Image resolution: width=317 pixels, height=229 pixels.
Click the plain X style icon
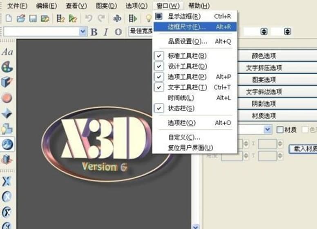pyautogui.click(x=7, y=181)
